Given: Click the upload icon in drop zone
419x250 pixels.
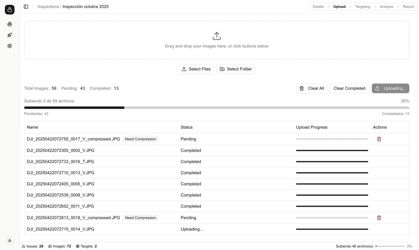Looking at the screenshot, I should pyautogui.click(x=216, y=36).
